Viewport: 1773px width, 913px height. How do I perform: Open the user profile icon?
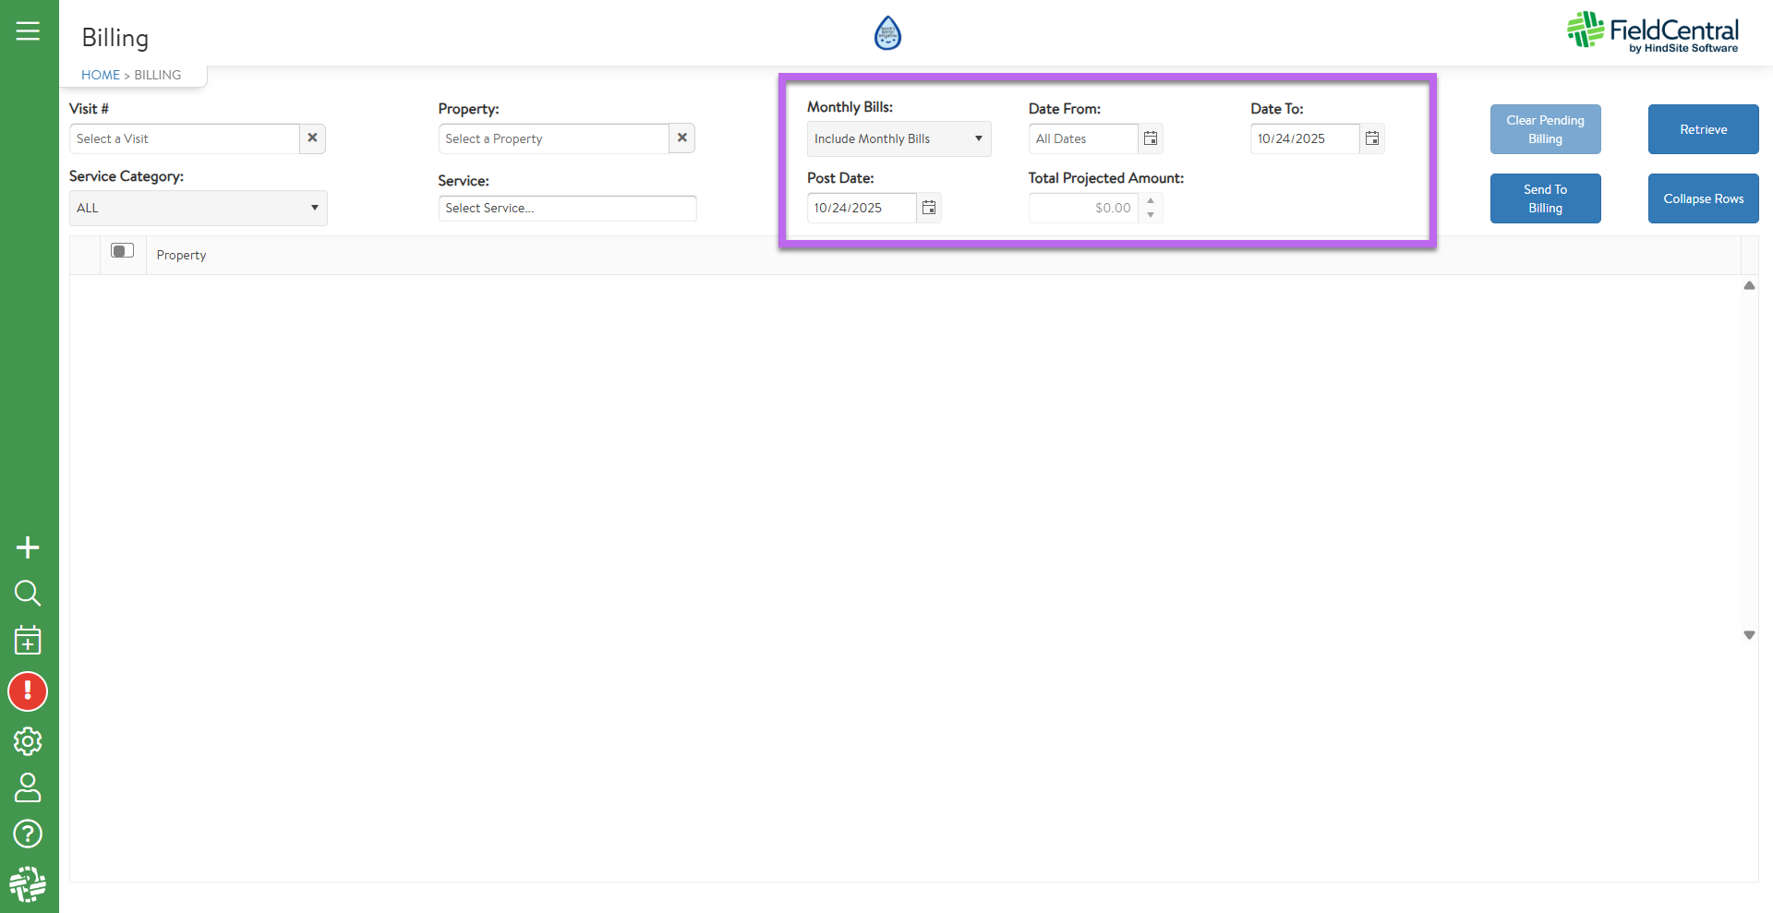click(28, 787)
